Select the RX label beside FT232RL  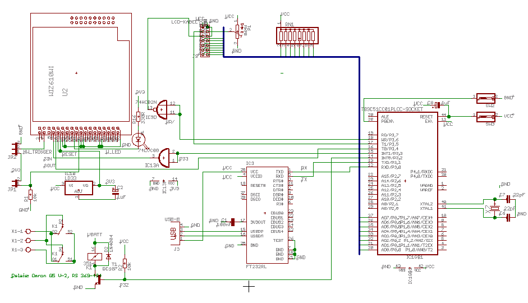tap(304, 168)
